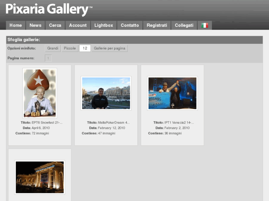The image size is (269, 201).
Task: Click title text 'MaltaPokerDream 4...'
Action: click(114, 122)
